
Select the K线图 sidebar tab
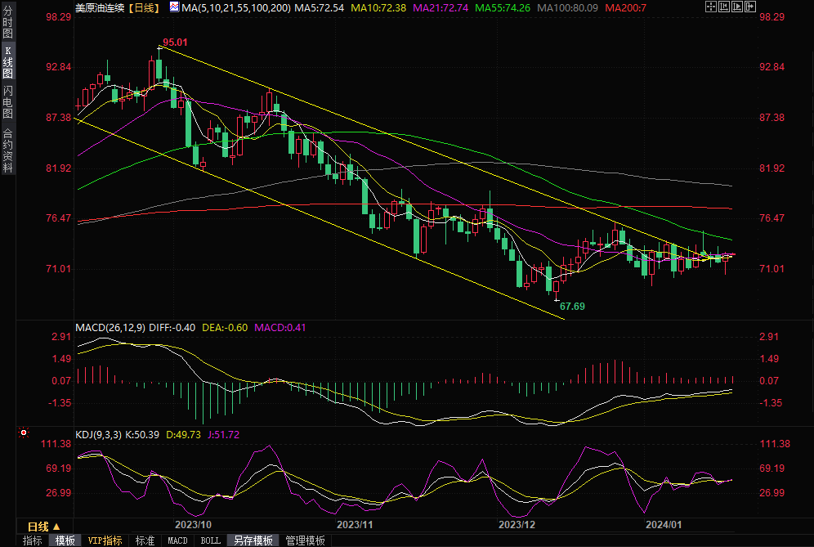(7, 61)
